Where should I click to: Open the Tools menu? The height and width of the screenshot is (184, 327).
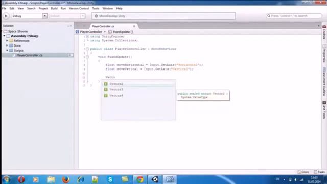pyautogui.click(x=96, y=8)
